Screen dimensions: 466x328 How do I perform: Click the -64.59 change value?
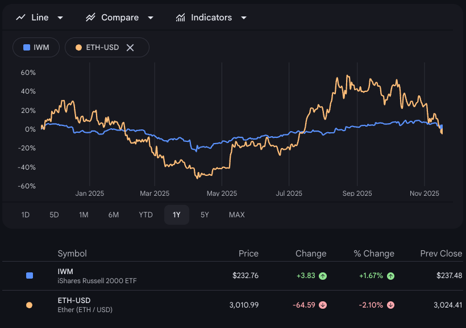(x=303, y=305)
